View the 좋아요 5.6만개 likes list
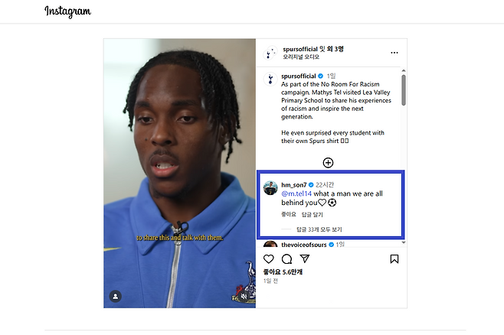Image resolution: width=504 pixels, height=335 pixels. point(283,272)
